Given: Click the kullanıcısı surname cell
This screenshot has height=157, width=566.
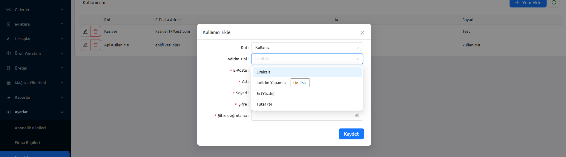Looking at the screenshot, I should [471, 45].
